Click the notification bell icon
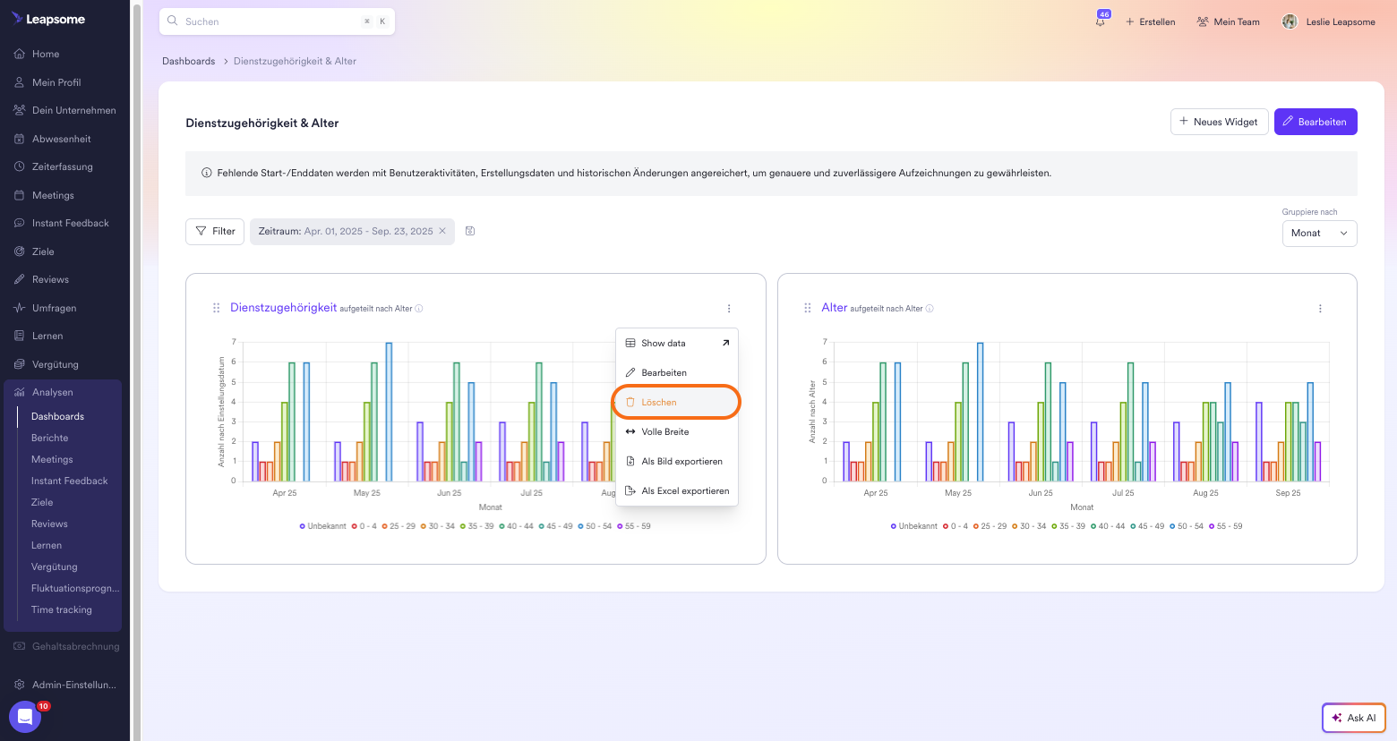This screenshot has width=1397, height=741. point(1101,21)
